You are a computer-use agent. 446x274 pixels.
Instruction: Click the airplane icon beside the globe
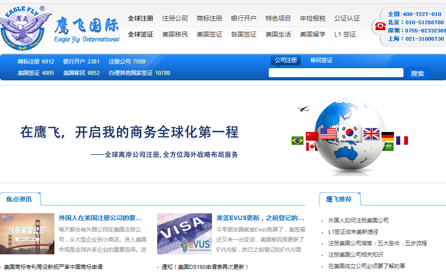pos(303,109)
